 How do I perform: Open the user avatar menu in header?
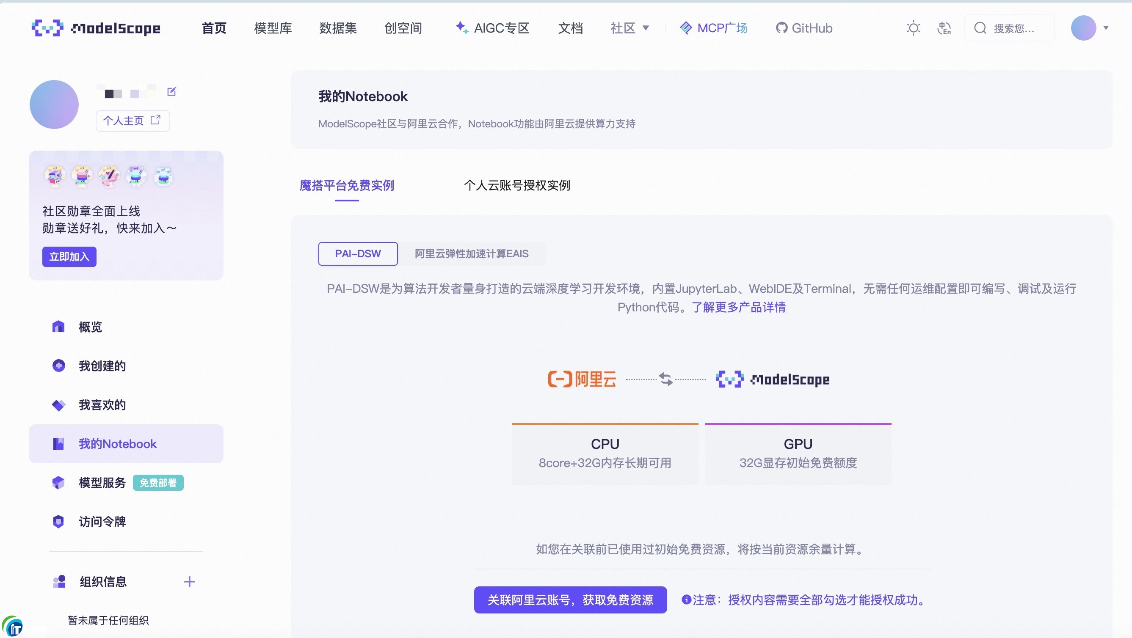coord(1083,28)
